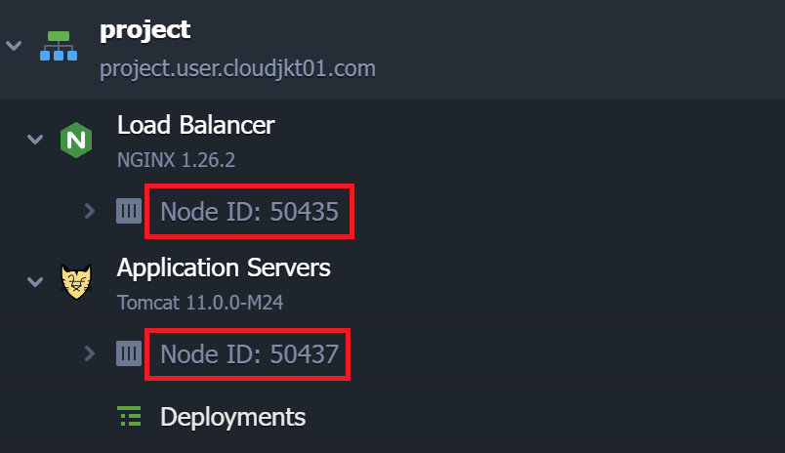Select Node ID: 50437 row
Image resolution: width=785 pixels, height=453 pixels.
[392, 353]
